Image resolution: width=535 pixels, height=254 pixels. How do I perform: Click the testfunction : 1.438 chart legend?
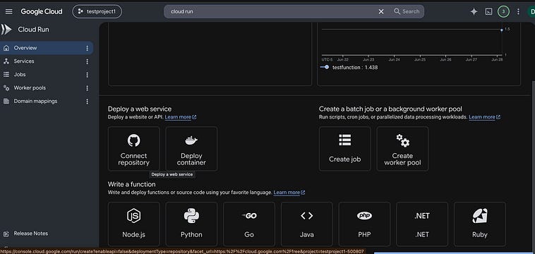pyautogui.click(x=349, y=68)
